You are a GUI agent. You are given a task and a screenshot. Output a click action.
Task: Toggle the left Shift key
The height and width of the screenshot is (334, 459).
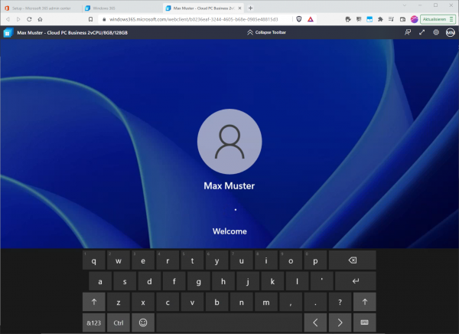click(94, 302)
